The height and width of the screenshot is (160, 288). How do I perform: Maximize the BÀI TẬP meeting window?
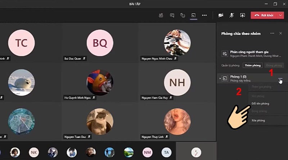point(275,4)
